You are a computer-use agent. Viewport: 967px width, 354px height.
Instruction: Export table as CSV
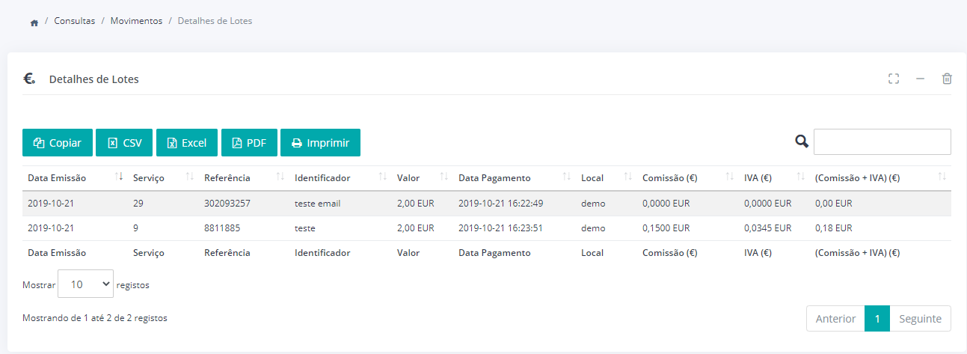pos(124,143)
